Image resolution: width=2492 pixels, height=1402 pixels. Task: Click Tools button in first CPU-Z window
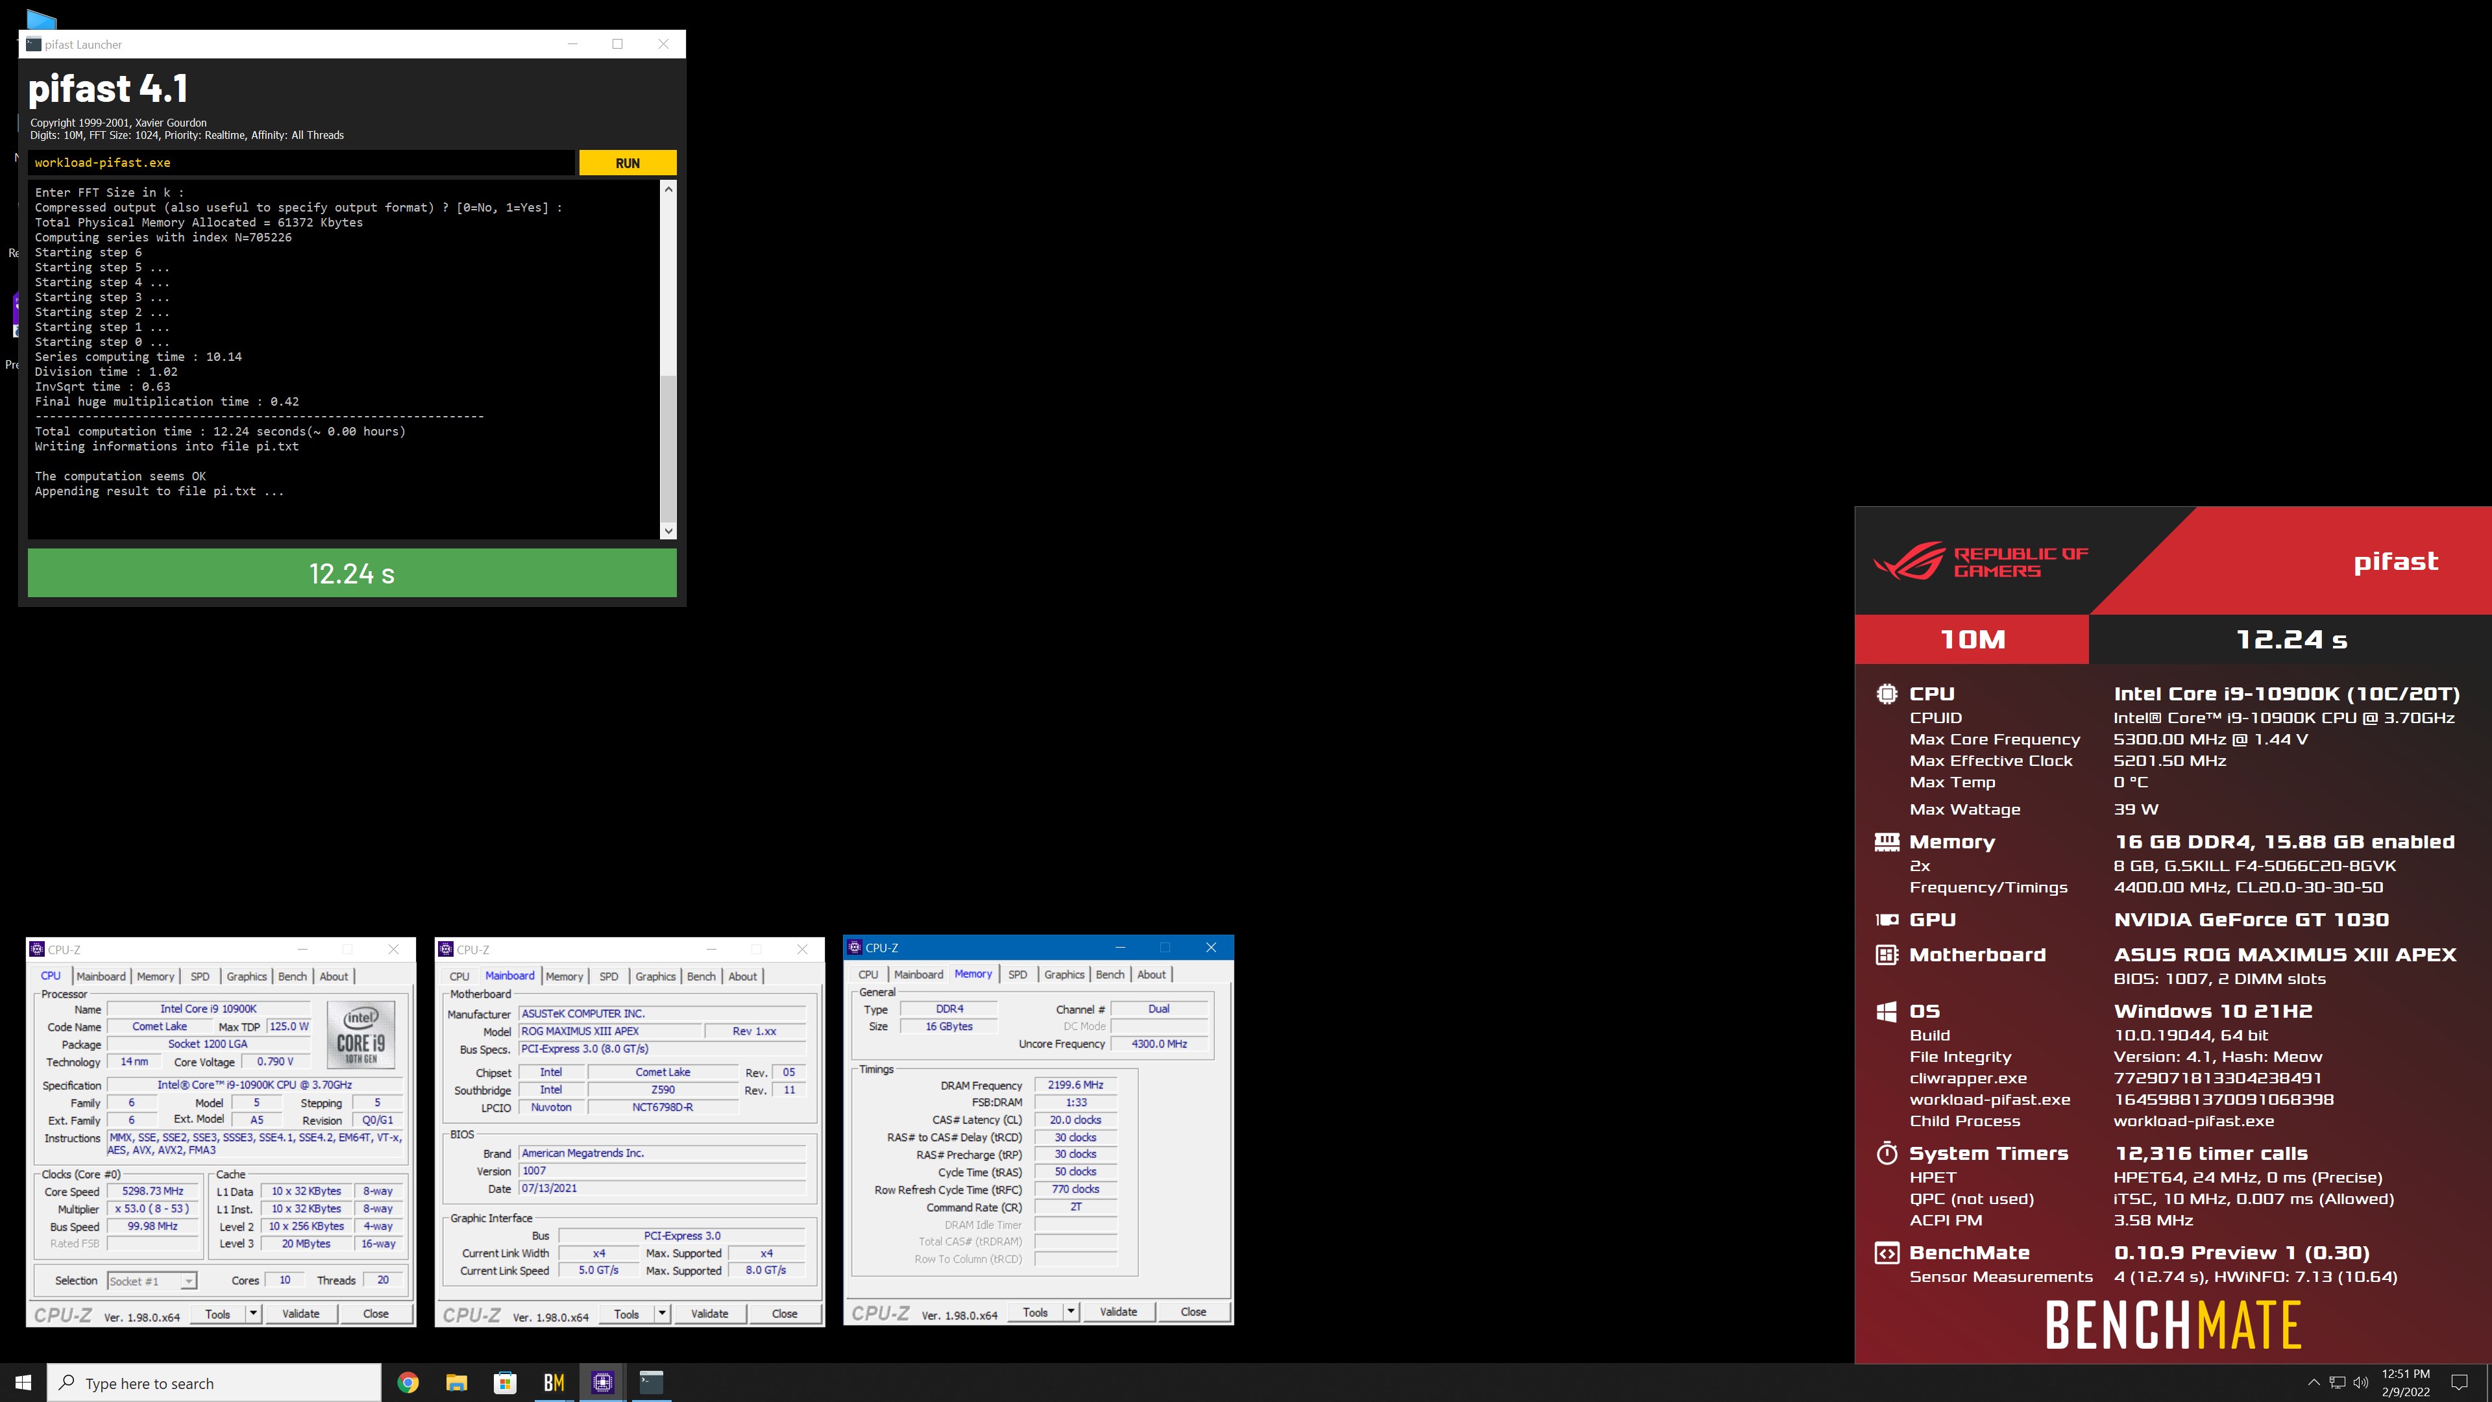(217, 1314)
